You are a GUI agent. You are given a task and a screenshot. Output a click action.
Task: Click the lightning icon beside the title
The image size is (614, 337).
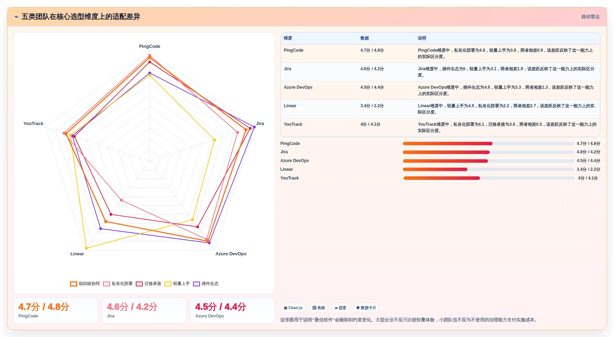[x=16, y=17]
